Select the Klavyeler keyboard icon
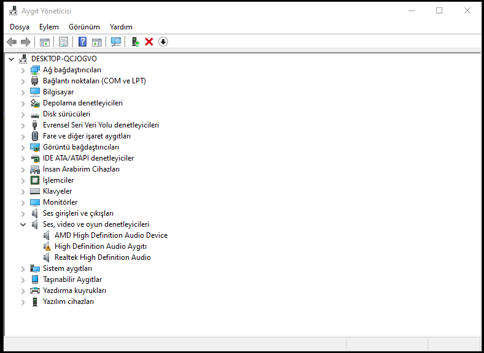 [x=35, y=191]
